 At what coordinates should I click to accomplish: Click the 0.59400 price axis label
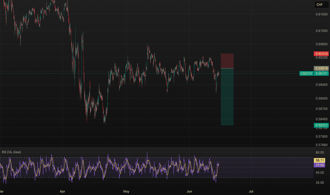[322, 85]
